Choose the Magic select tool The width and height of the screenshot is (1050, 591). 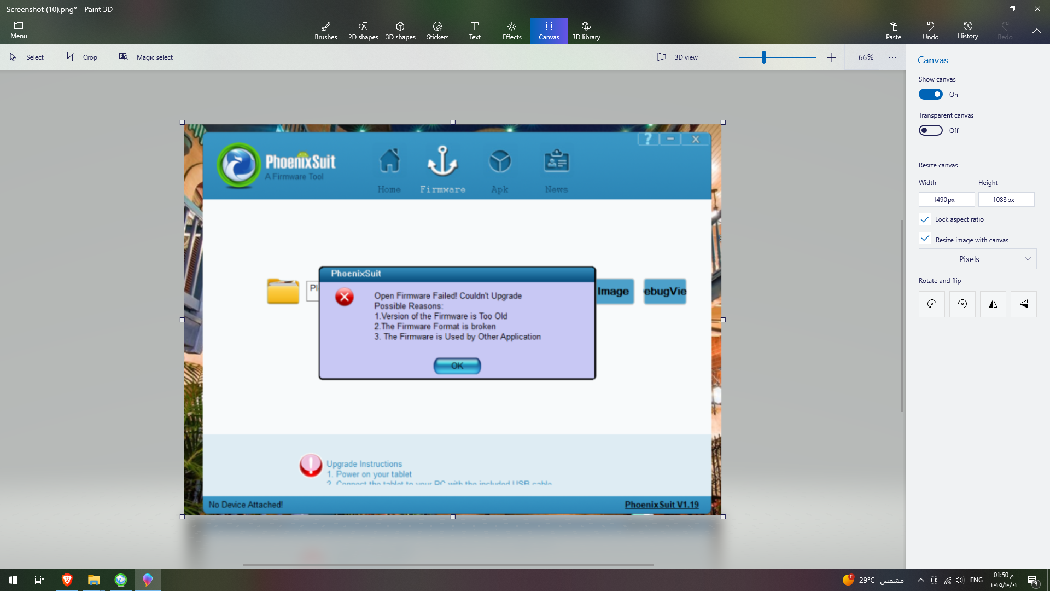click(146, 57)
